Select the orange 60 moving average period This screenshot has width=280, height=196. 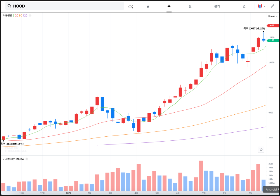click(21, 16)
